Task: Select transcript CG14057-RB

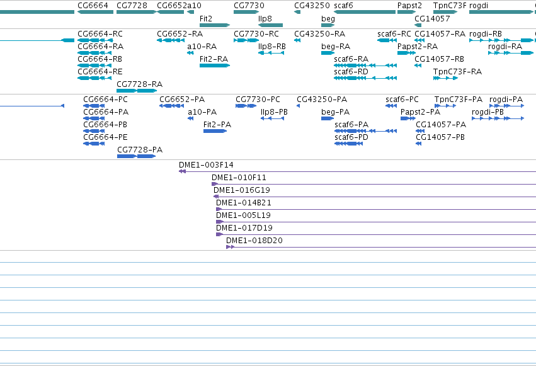Action: coord(418,66)
